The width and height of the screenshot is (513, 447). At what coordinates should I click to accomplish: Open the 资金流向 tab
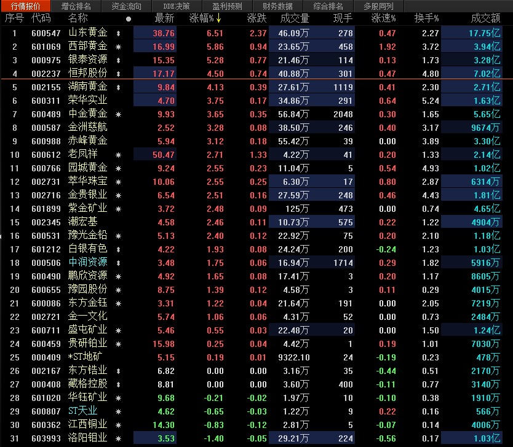(x=126, y=6)
